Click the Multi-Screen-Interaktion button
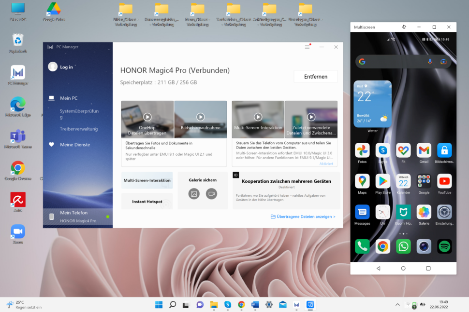469x312 pixels. click(147, 180)
